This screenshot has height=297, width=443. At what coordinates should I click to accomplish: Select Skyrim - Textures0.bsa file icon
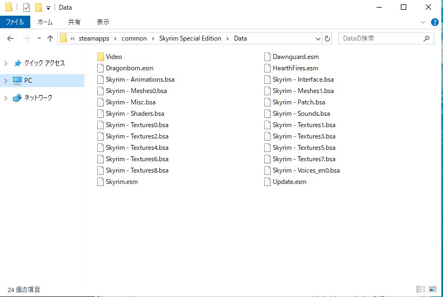tap(100, 125)
